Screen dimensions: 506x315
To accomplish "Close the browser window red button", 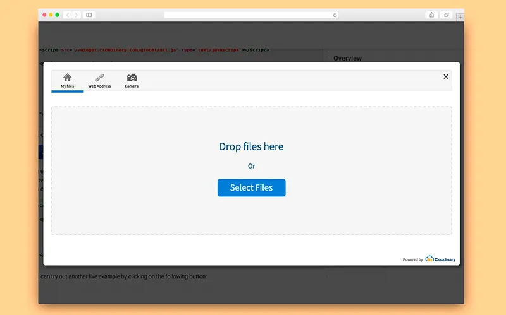I will coord(44,15).
